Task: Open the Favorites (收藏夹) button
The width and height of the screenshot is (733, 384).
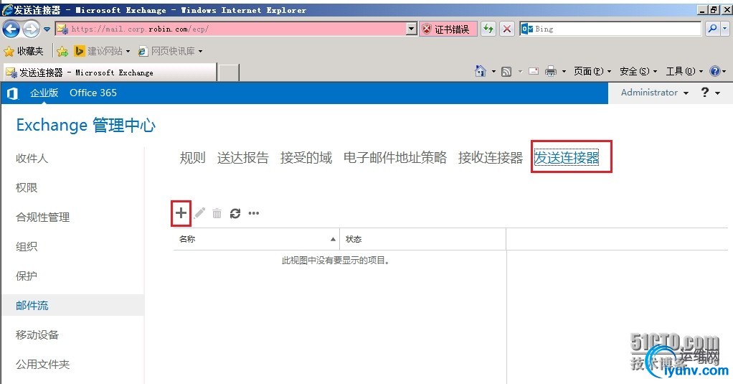Action: tap(24, 51)
